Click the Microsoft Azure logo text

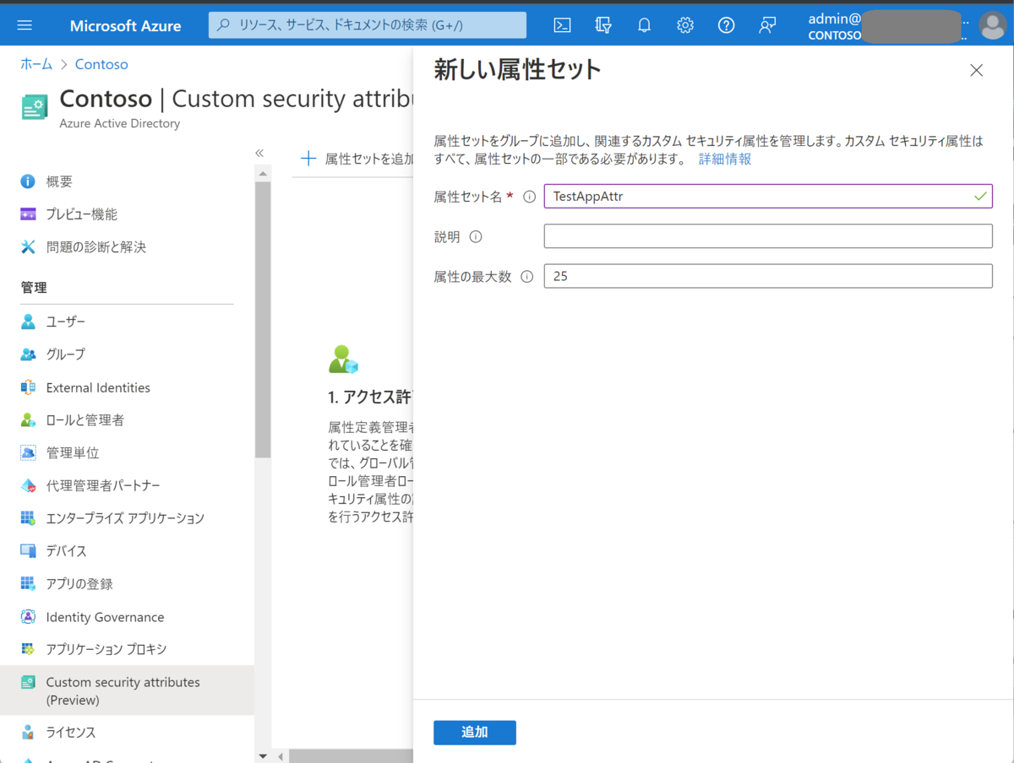point(125,25)
